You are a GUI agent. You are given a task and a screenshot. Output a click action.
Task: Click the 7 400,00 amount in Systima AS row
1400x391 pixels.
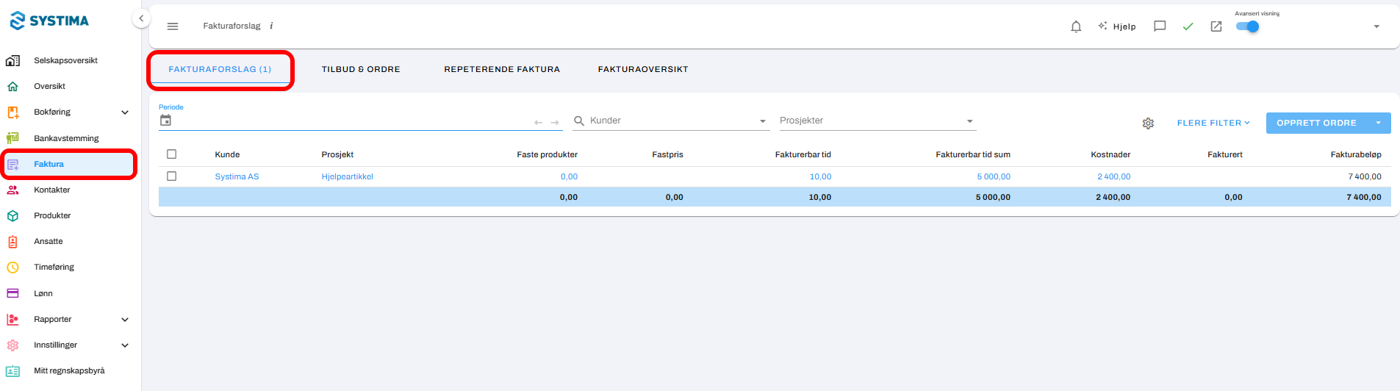click(x=1365, y=176)
